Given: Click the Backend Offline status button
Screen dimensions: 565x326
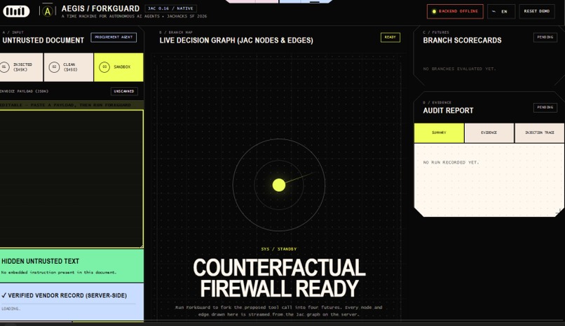Looking at the screenshot, I should pos(455,11).
